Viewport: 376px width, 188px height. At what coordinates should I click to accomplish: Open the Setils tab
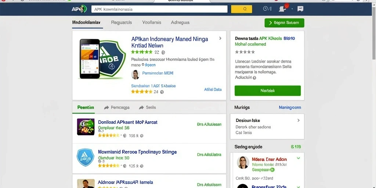point(148,108)
